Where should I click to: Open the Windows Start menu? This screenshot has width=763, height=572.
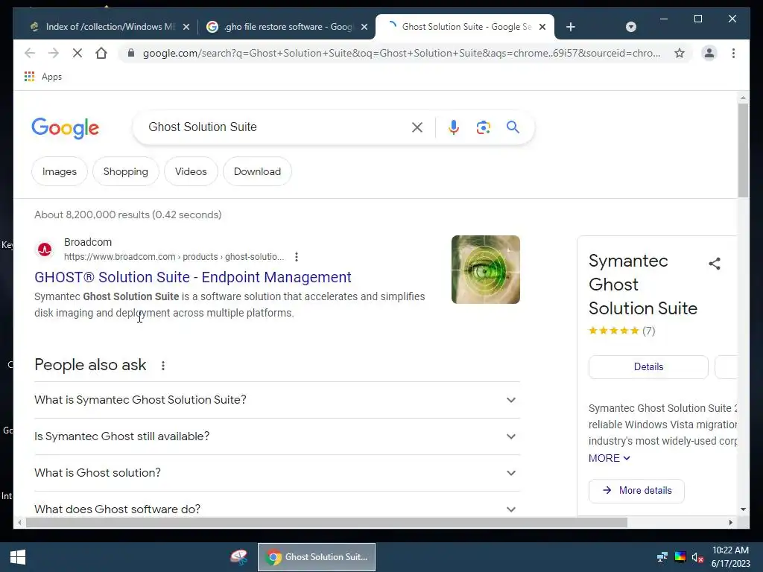tap(18, 557)
